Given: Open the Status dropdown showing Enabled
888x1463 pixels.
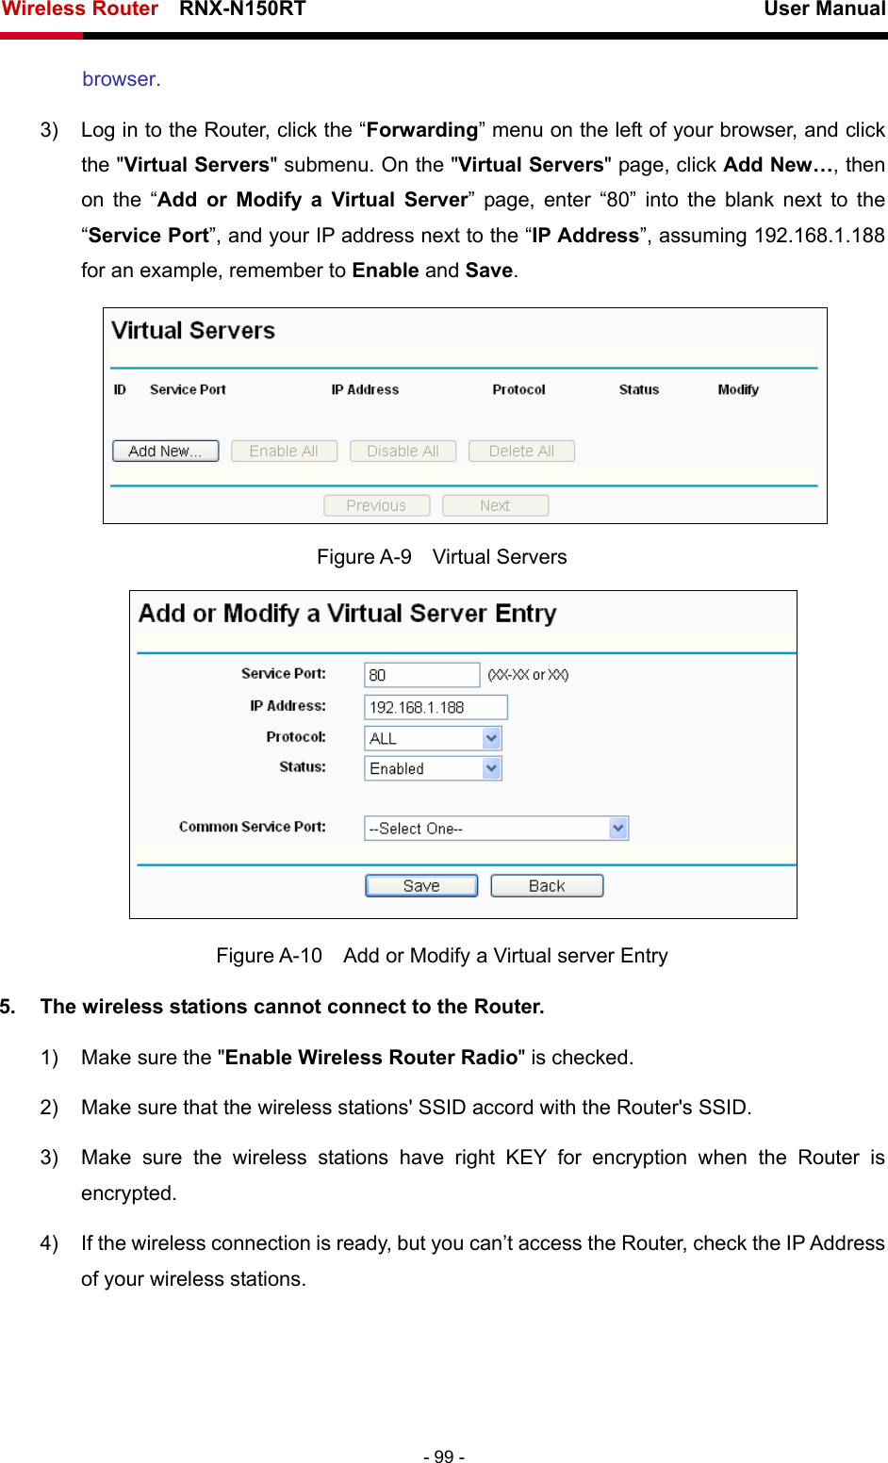Looking at the screenshot, I should pyautogui.click(x=434, y=768).
